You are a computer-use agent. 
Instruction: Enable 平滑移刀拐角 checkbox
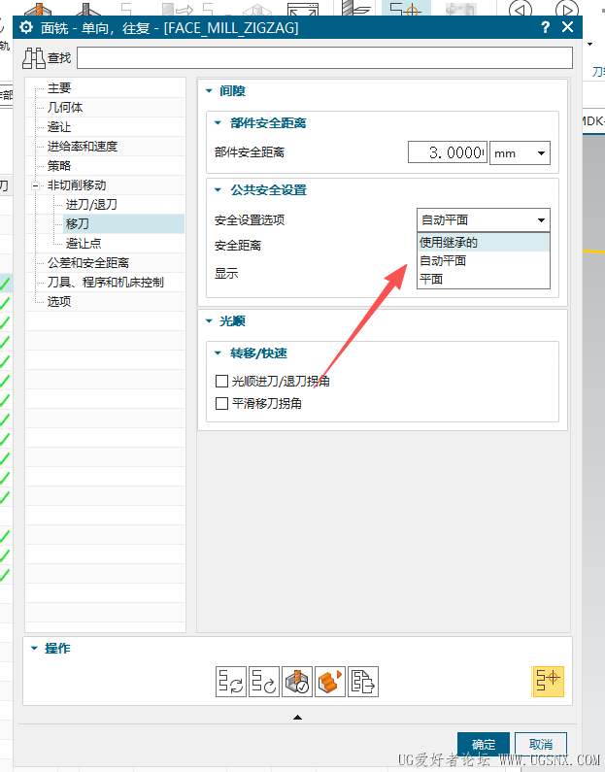pyautogui.click(x=222, y=404)
